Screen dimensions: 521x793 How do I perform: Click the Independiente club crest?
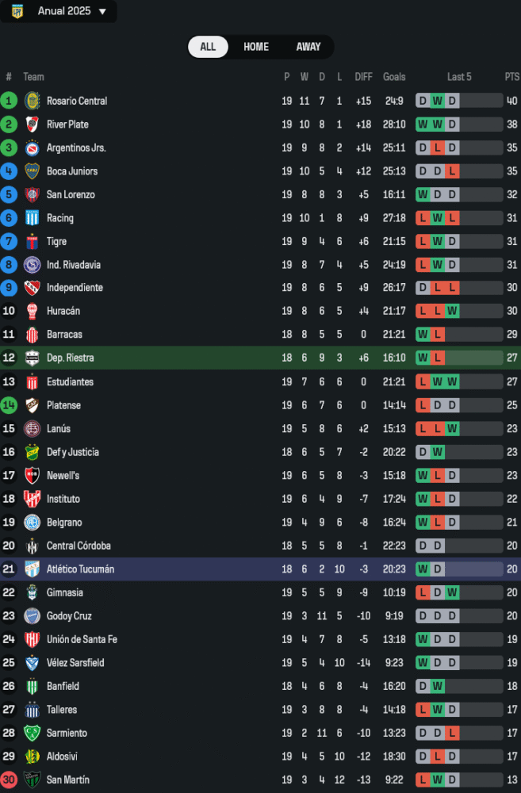pyautogui.click(x=33, y=288)
